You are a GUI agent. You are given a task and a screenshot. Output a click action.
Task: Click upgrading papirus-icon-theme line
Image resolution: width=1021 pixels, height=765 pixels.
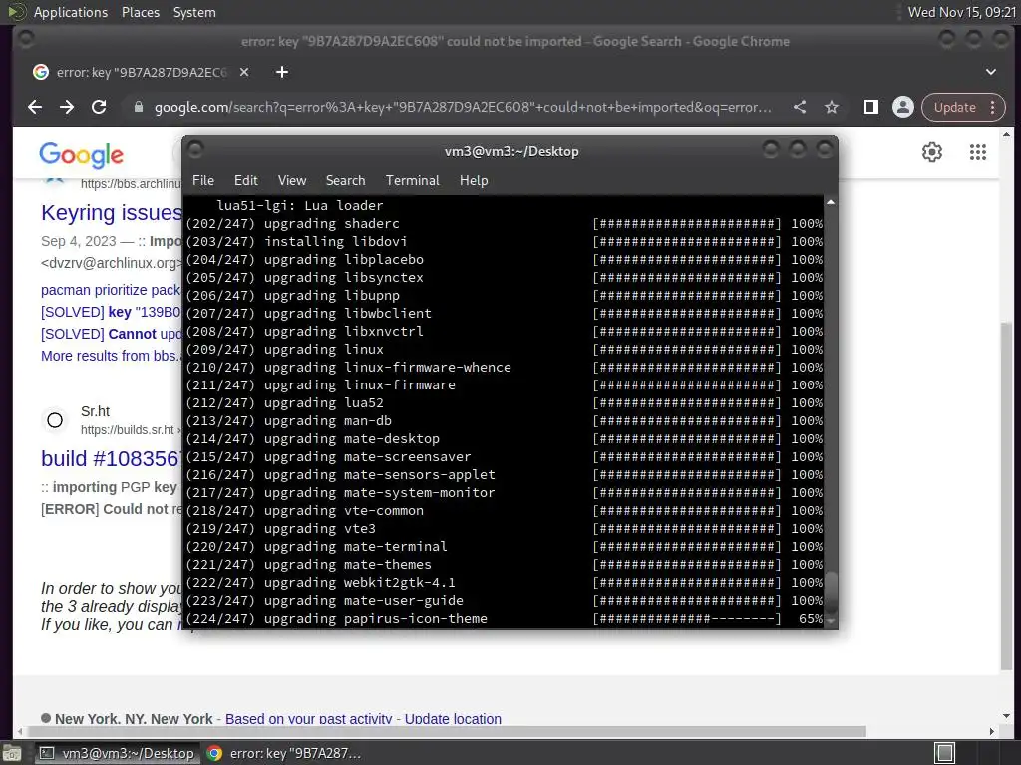(x=505, y=618)
